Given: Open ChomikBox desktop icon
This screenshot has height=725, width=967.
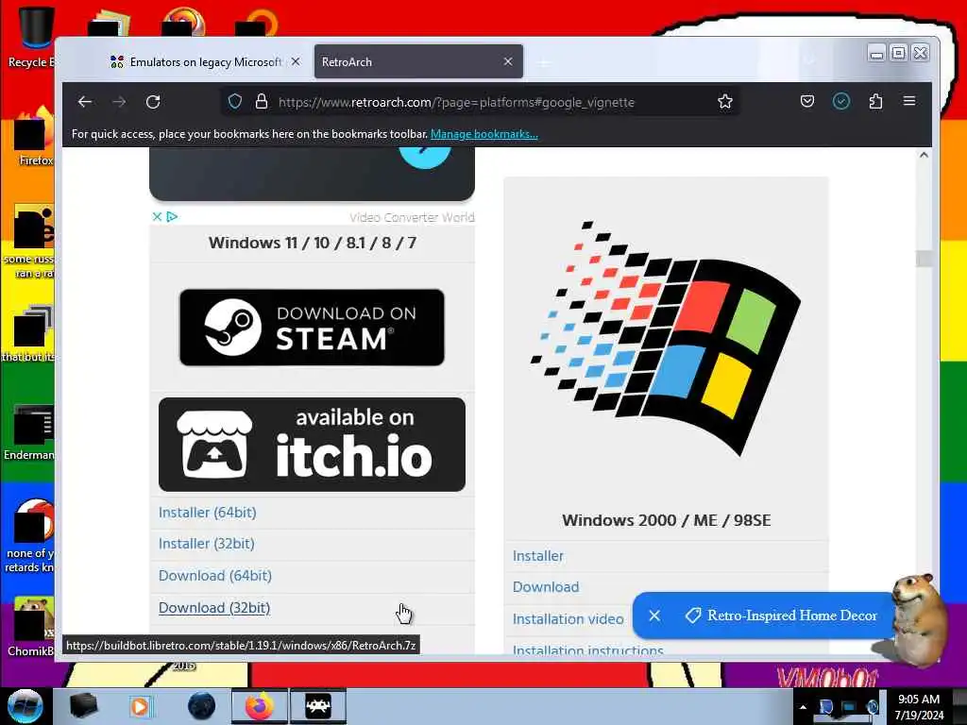Looking at the screenshot, I should (x=31, y=626).
